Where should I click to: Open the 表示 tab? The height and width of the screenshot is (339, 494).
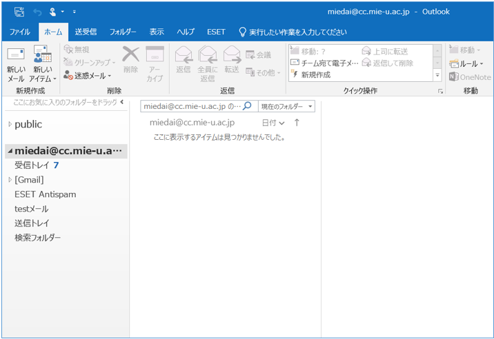pos(157,32)
